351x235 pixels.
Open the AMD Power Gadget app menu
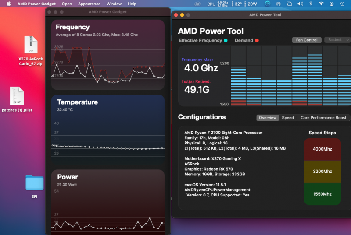[36, 4]
